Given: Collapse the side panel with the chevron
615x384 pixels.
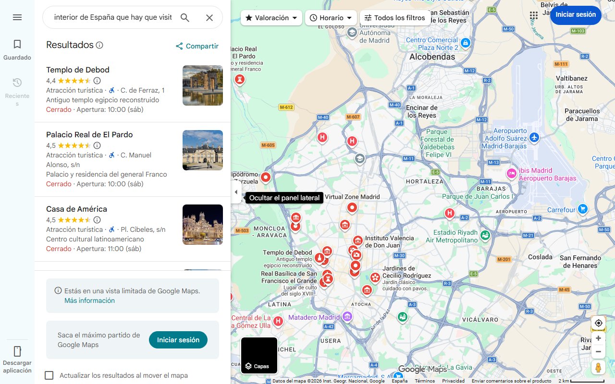Looking at the screenshot, I should pos(236,192).
